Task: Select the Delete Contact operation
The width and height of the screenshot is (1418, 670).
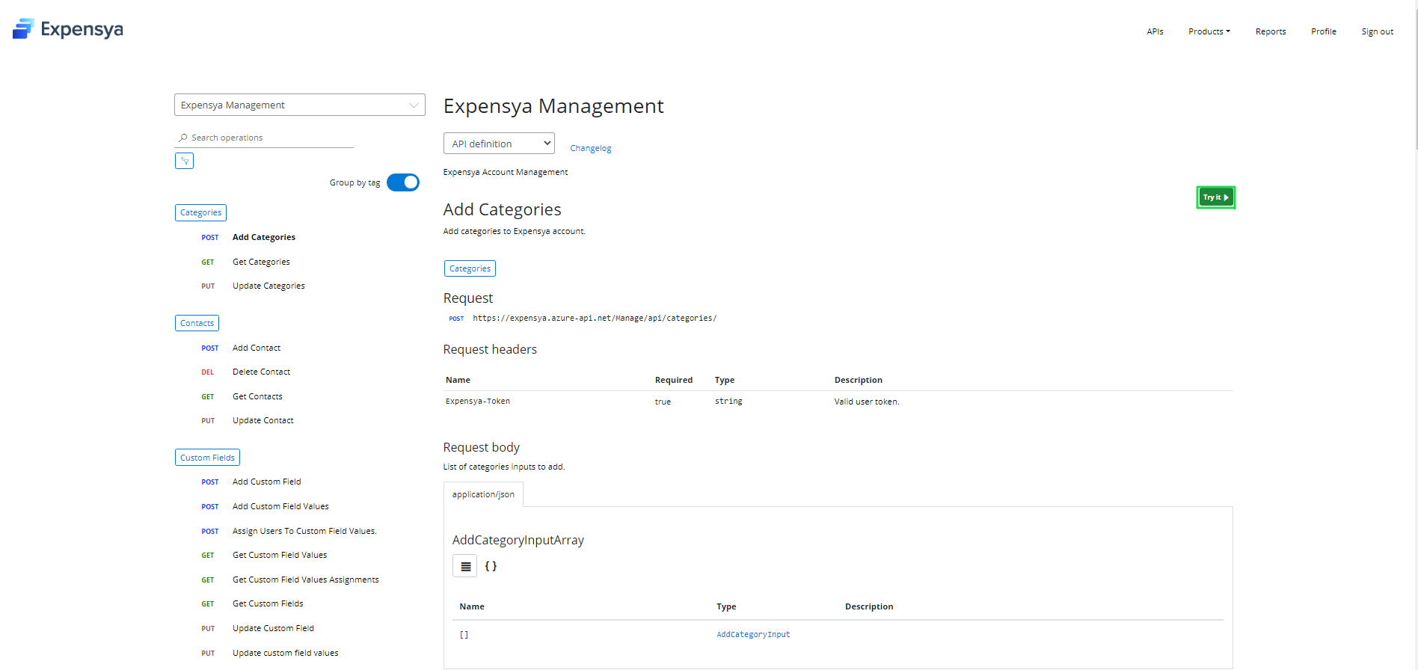Action: coord(261,372)
